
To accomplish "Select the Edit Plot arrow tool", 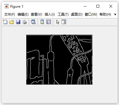I will (x=58, y=22).
